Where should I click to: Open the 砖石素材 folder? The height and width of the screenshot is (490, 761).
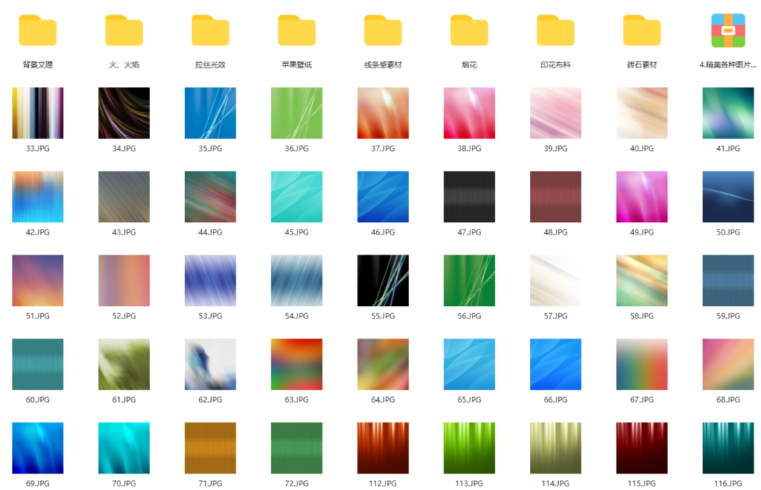click(x=641, y=31)
